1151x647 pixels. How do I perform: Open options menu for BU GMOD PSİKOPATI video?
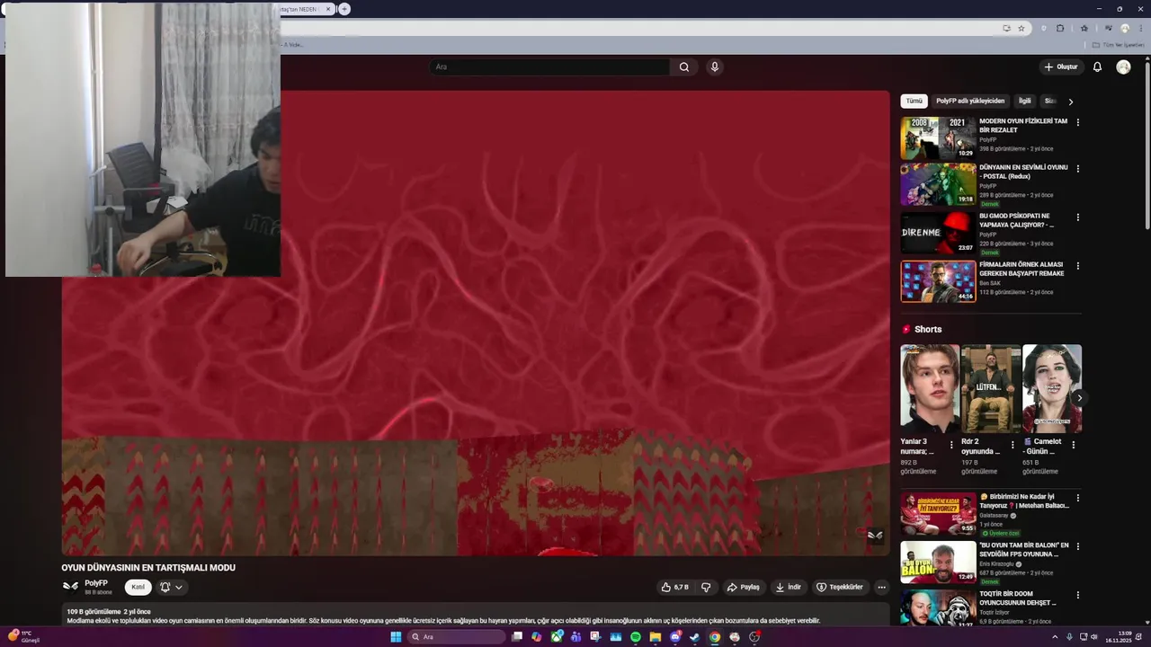click(x=1077, y=217)
